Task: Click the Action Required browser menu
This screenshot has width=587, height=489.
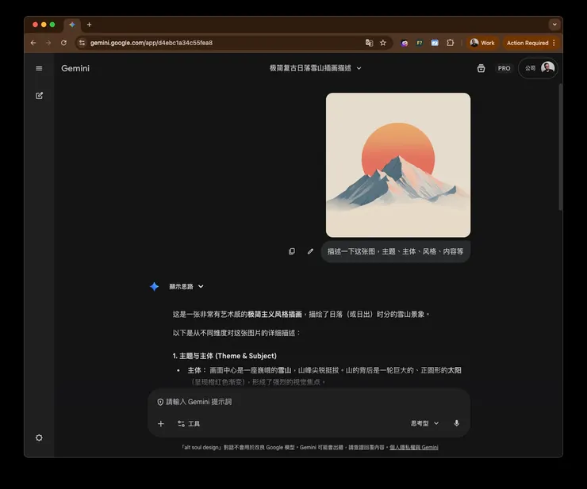Action: [x=531, y=43]
